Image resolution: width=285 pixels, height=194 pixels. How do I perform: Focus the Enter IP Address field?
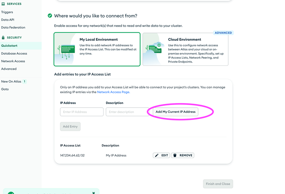click(x=82, y=112)
